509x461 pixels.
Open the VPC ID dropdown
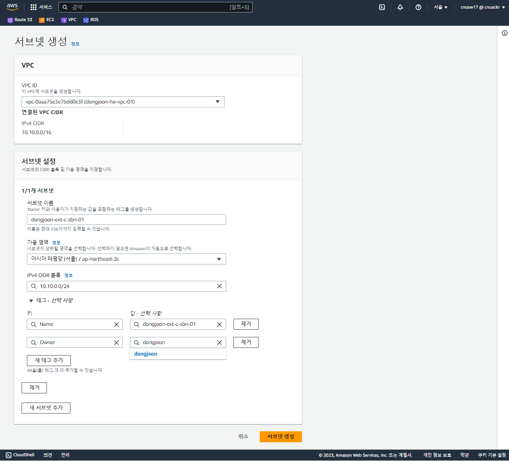click(123, 102)
